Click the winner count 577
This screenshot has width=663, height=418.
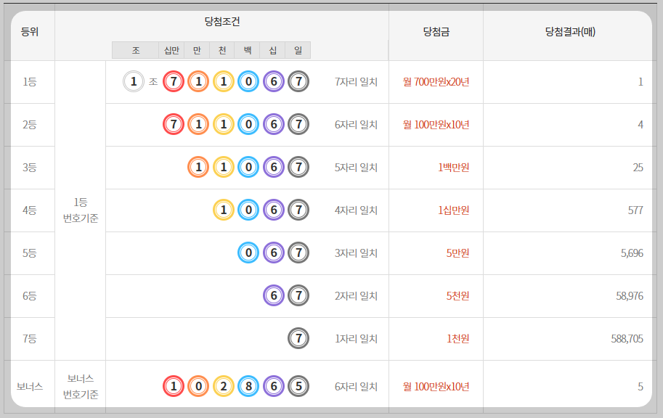[x=635, y=210]
